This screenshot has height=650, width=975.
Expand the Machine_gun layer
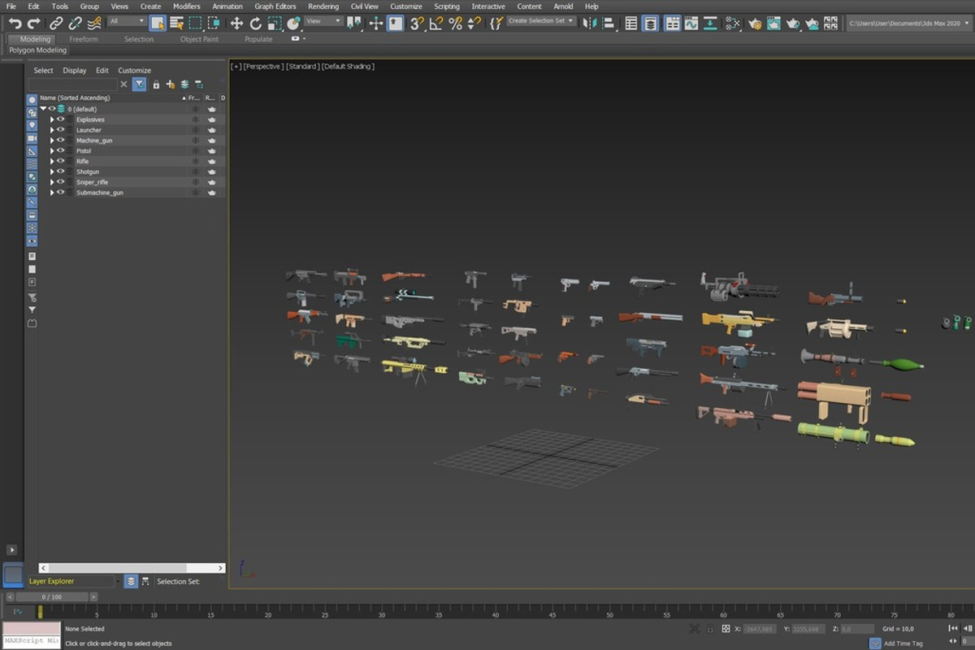tap(52, 141)
